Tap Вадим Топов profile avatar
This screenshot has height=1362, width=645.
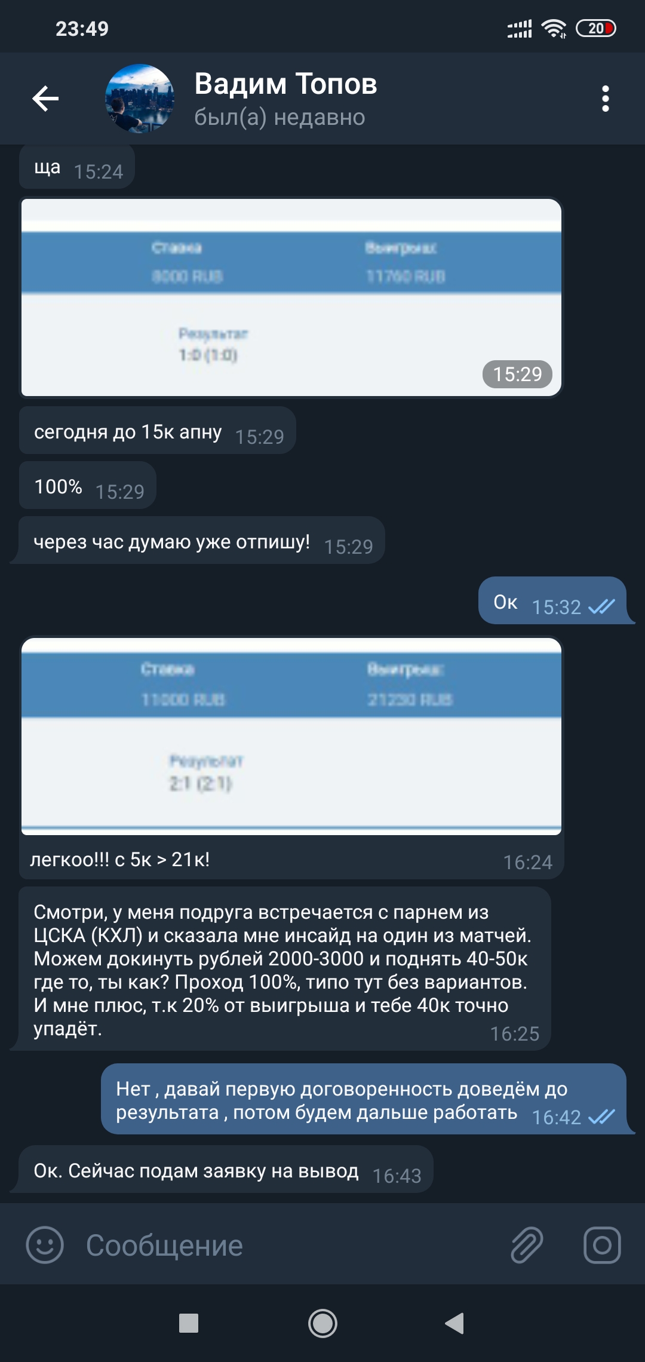140,99
